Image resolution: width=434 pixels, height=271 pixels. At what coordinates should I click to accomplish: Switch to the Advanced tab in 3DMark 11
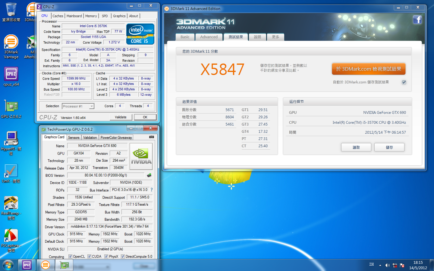(x=209, y=37)
